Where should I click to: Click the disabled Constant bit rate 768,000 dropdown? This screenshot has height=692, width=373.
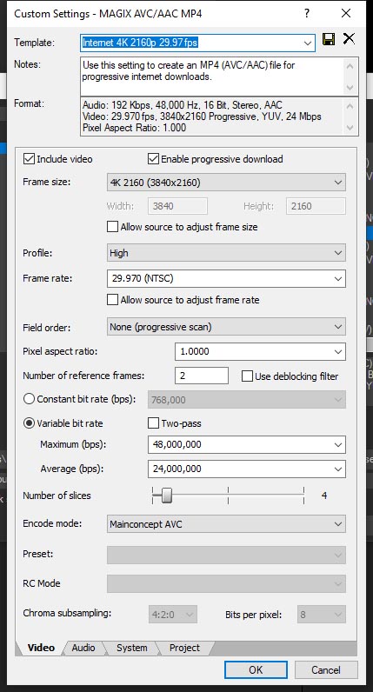[x=247, y=400]
